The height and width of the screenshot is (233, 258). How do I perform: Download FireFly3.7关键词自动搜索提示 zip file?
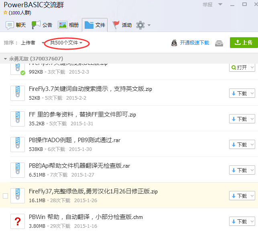239,93
